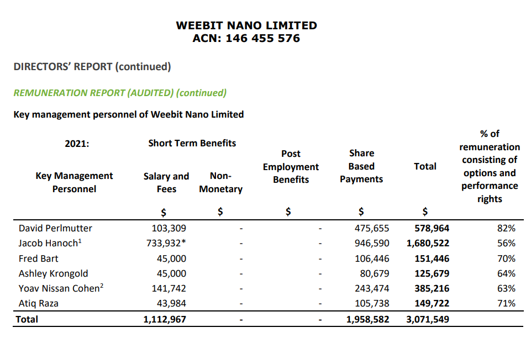
Task: Click the Short Term Benefits column header
Action: tap(192, 143)
